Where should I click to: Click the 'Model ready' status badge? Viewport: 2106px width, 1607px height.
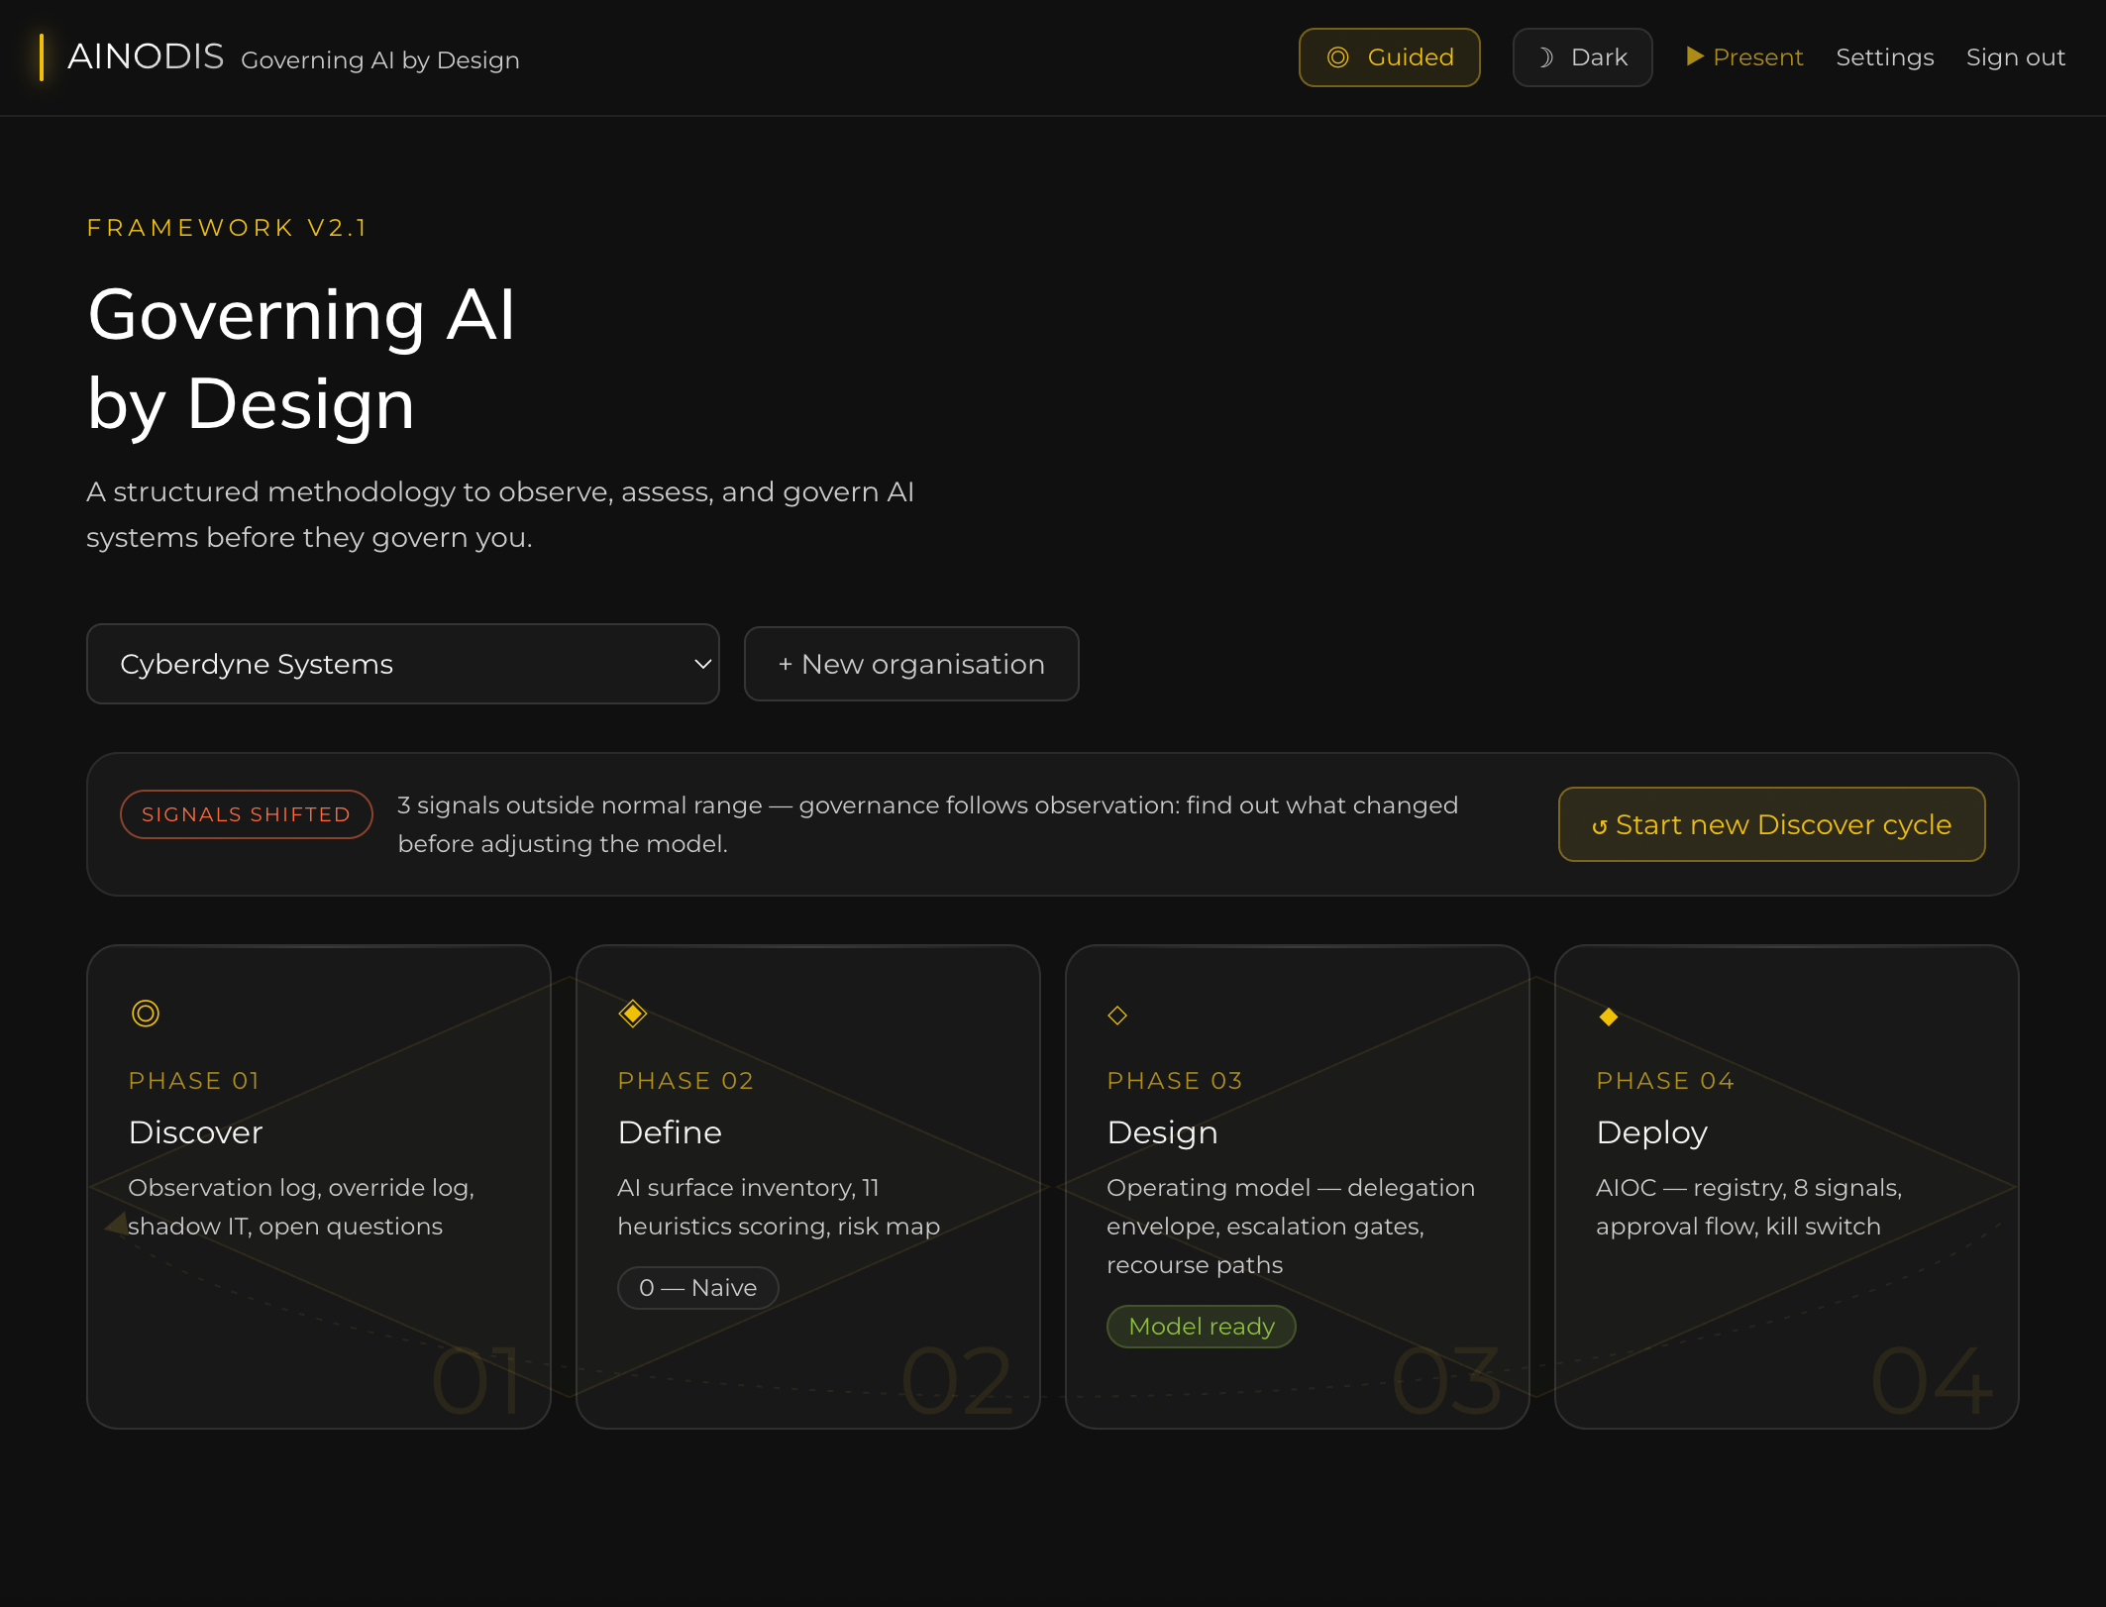tap(1201, 1327)
